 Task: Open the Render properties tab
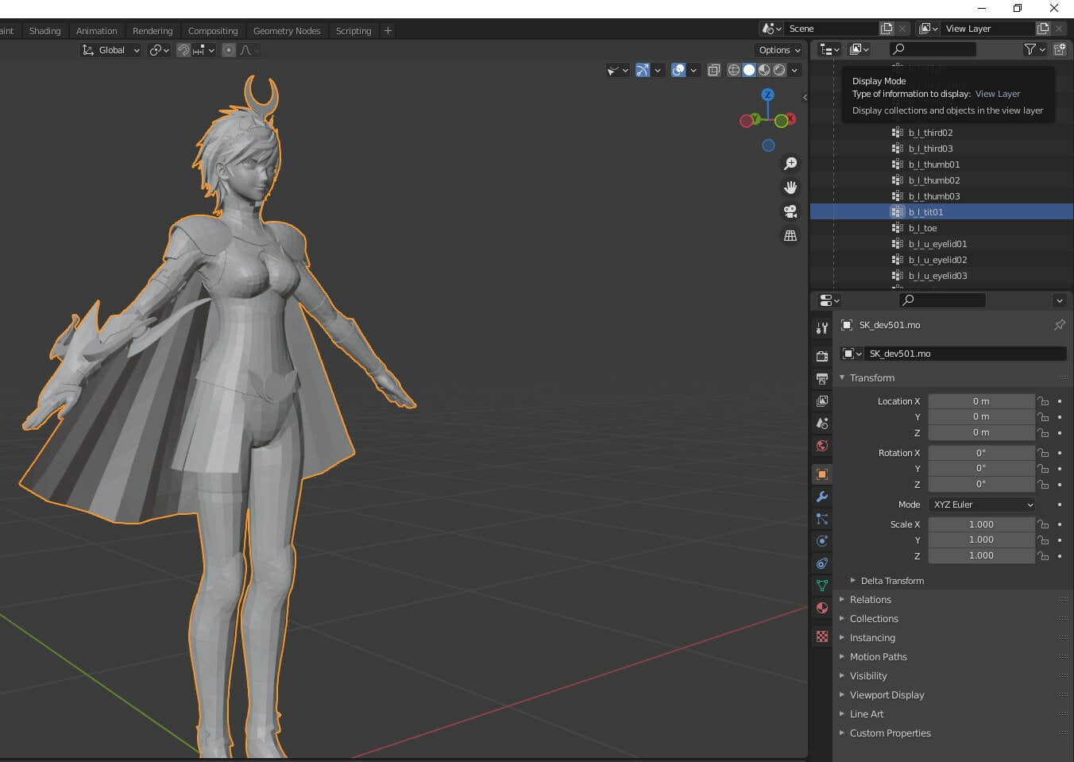(822, 356)
